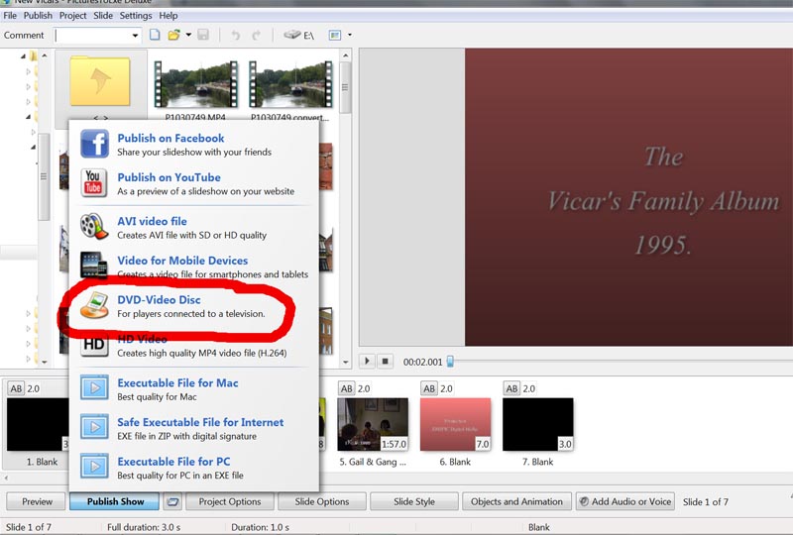The image size is (793, 535).
Task: Play the slideshow preview
Action: (x=367, y=361)
